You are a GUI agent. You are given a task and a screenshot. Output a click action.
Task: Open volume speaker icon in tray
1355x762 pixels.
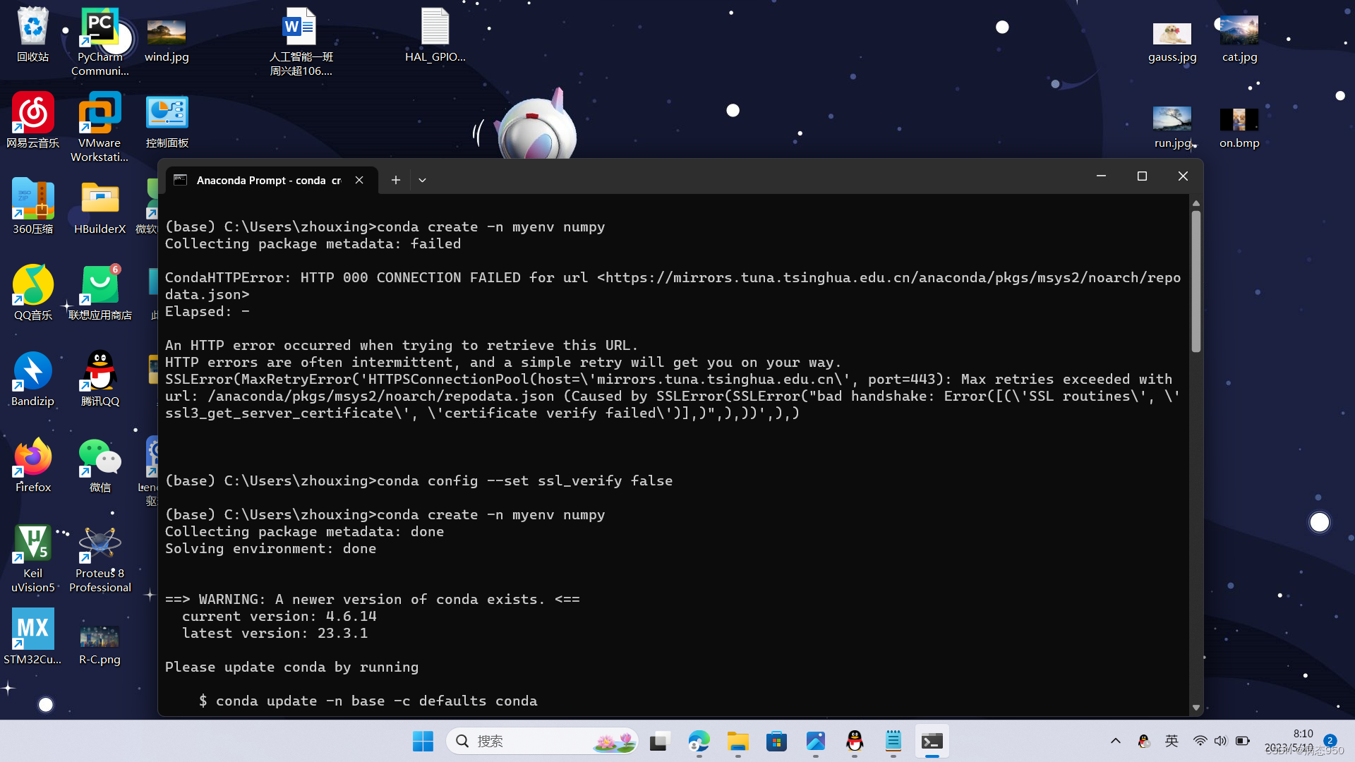1220,741
